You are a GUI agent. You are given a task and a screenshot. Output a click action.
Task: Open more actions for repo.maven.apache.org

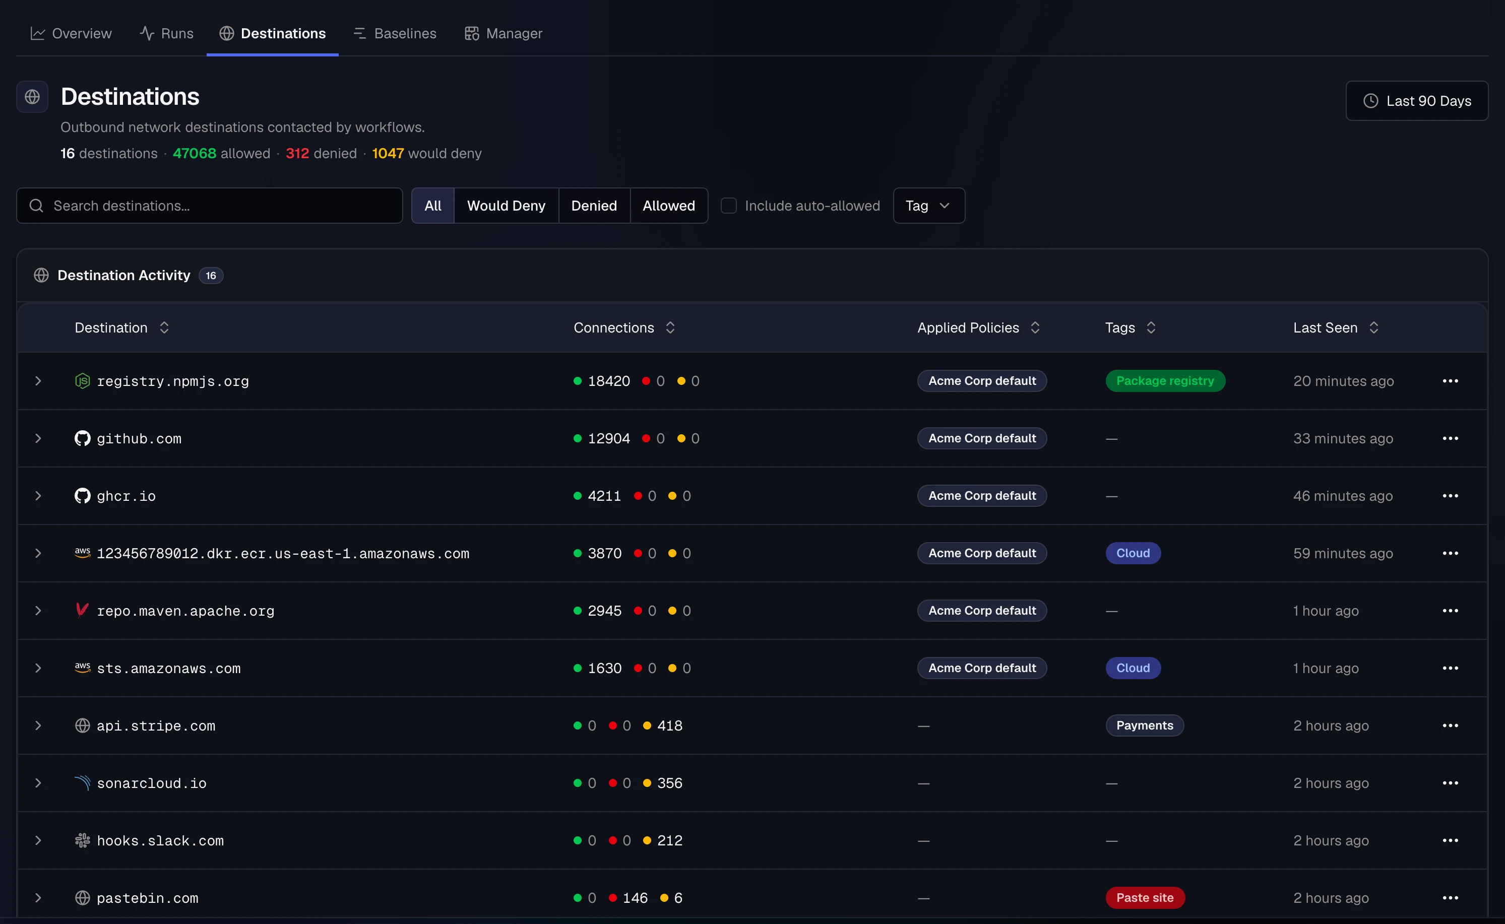[x=1450, y=611]
